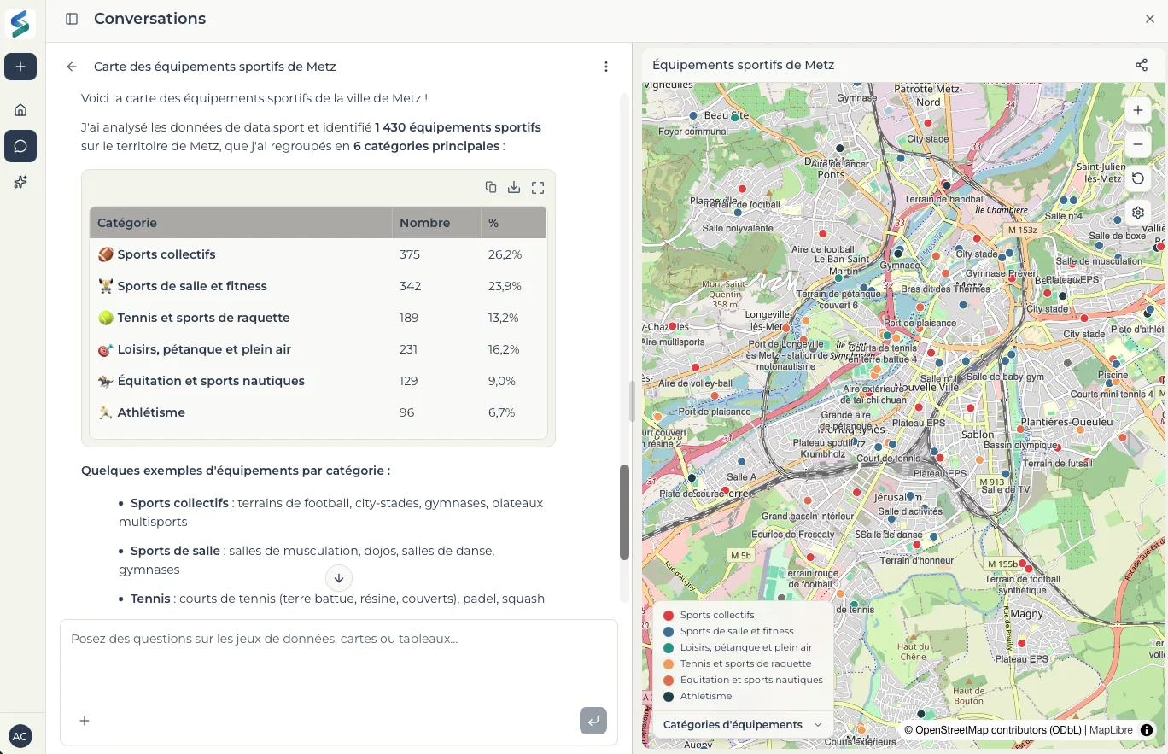The width and height of the screenshot is (1168, 754).
Task: Select the Sports collectifs table row
Action: pos(318,254)
